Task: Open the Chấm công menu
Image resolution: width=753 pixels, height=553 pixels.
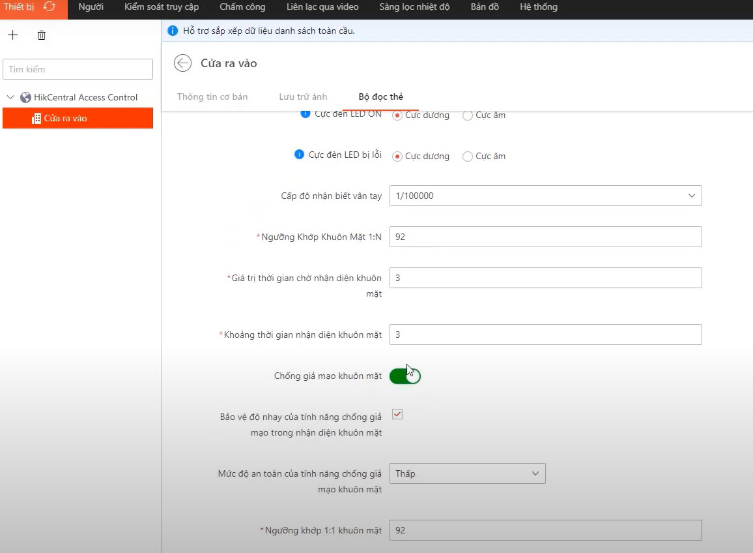Action: click(x=242, y=7)
